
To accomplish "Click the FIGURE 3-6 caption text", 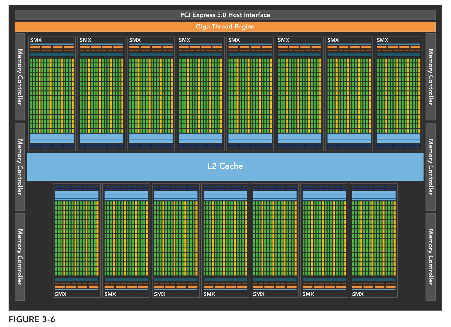I will [31, 319].
